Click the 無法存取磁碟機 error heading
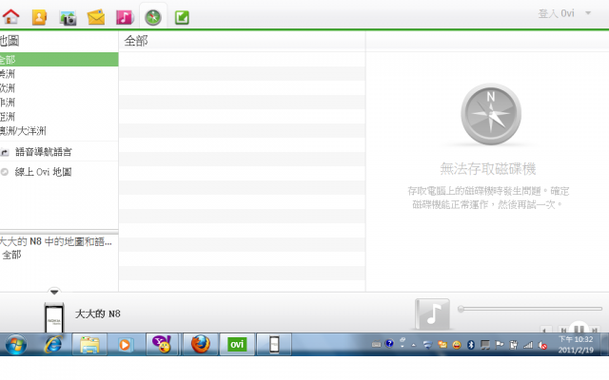The width and height of the screenshot is (609, 380). 488,169
